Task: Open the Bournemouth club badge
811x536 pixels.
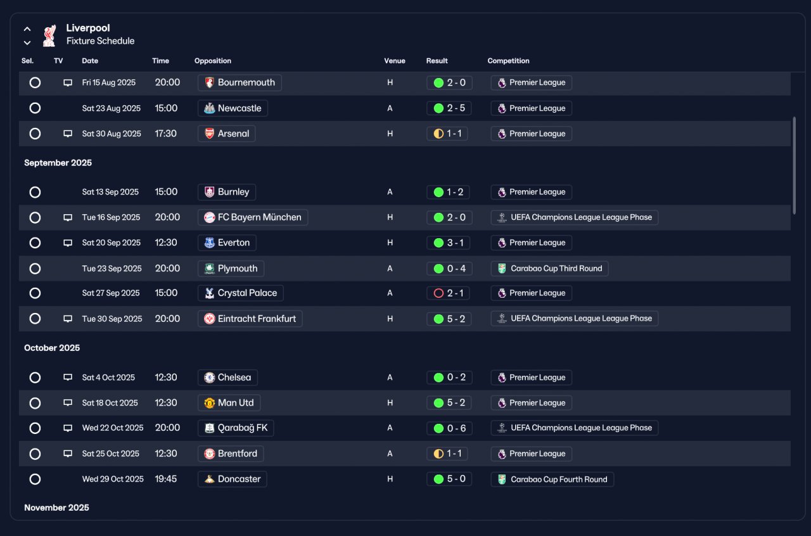Action: pyautogui.click(x=210, y=82)
